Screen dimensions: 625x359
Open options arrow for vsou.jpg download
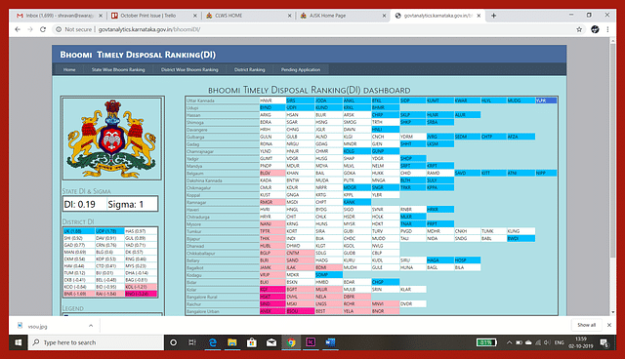point(91,326)
